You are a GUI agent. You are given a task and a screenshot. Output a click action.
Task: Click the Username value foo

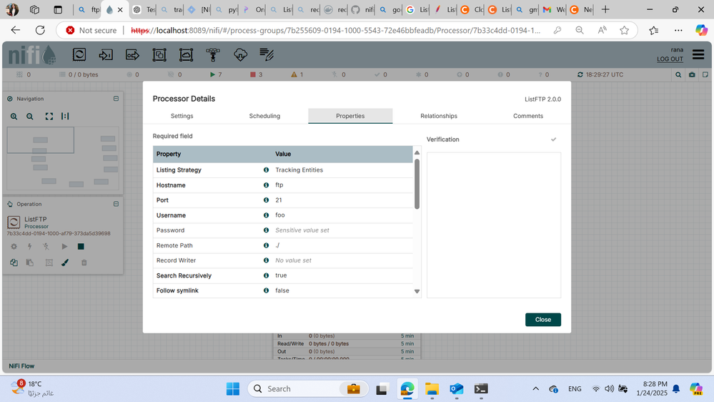(x=280, y=215)
